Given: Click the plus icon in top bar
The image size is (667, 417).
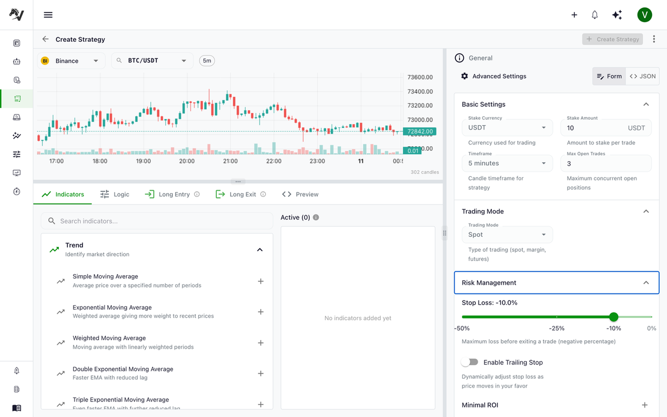Looking at the screenshot, I should [x=574, y=15].
